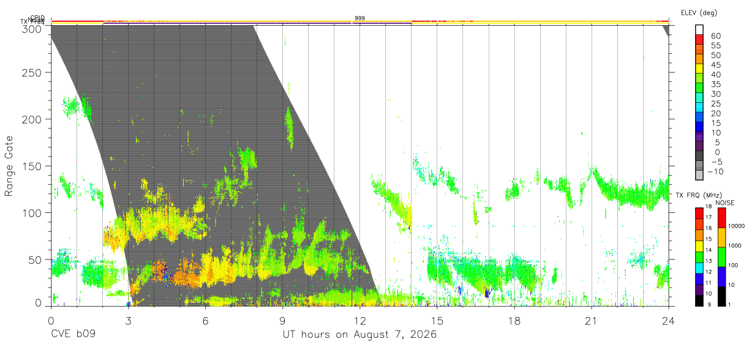Viewport: 752px width, 347px height.
Task: Click the "100" tick label on Range Gate axis
Action: coord(32,212)
